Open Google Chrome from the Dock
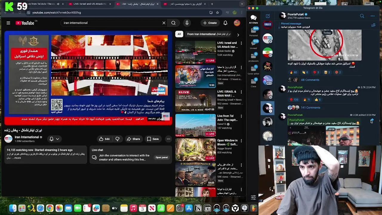The width and height of the screenshot is (382, 215). tap(50, 208)
